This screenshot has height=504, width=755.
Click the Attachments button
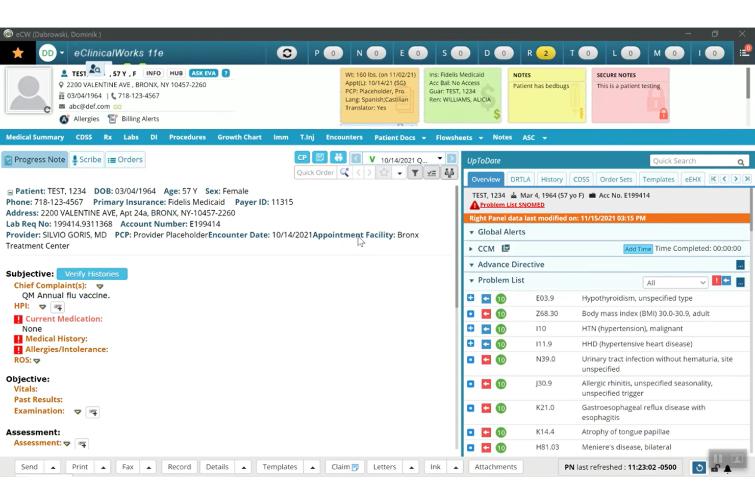click(x=495, y=467)
